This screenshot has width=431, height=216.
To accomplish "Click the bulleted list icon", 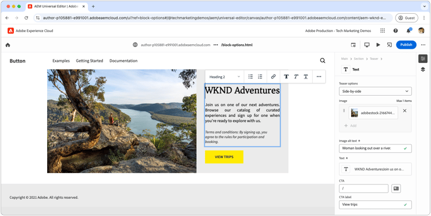I will click(x=251, y=77).
